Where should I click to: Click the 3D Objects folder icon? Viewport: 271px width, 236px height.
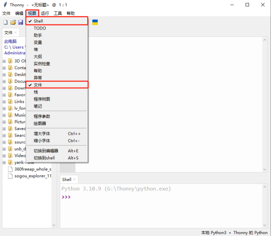click(10, 61)
